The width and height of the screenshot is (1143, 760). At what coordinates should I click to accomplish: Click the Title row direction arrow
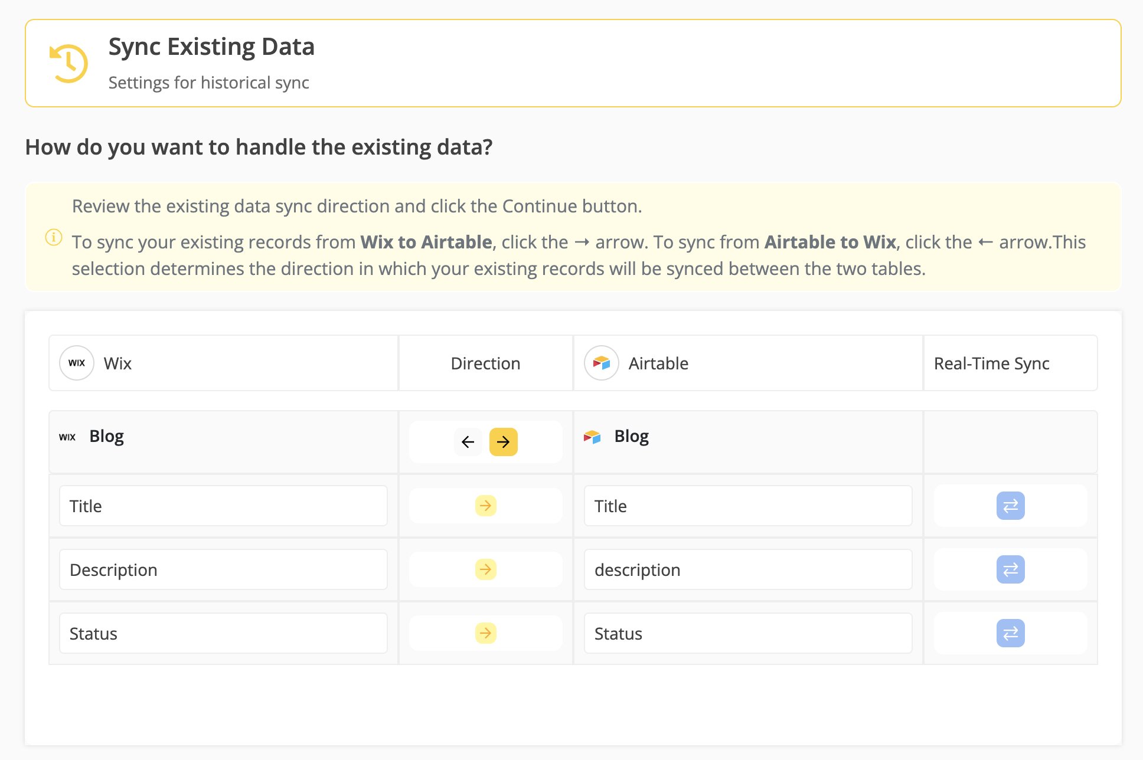pyautogui.click(x=486, y=506)
